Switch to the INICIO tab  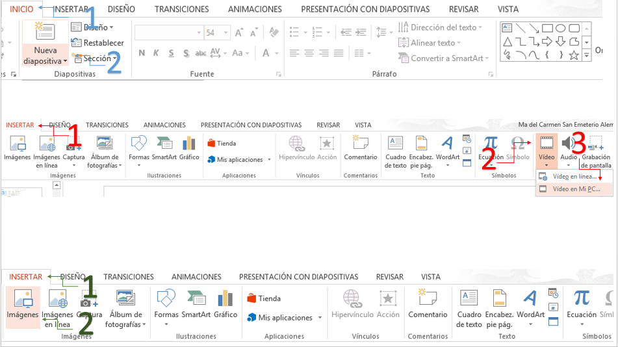point(21,9)
